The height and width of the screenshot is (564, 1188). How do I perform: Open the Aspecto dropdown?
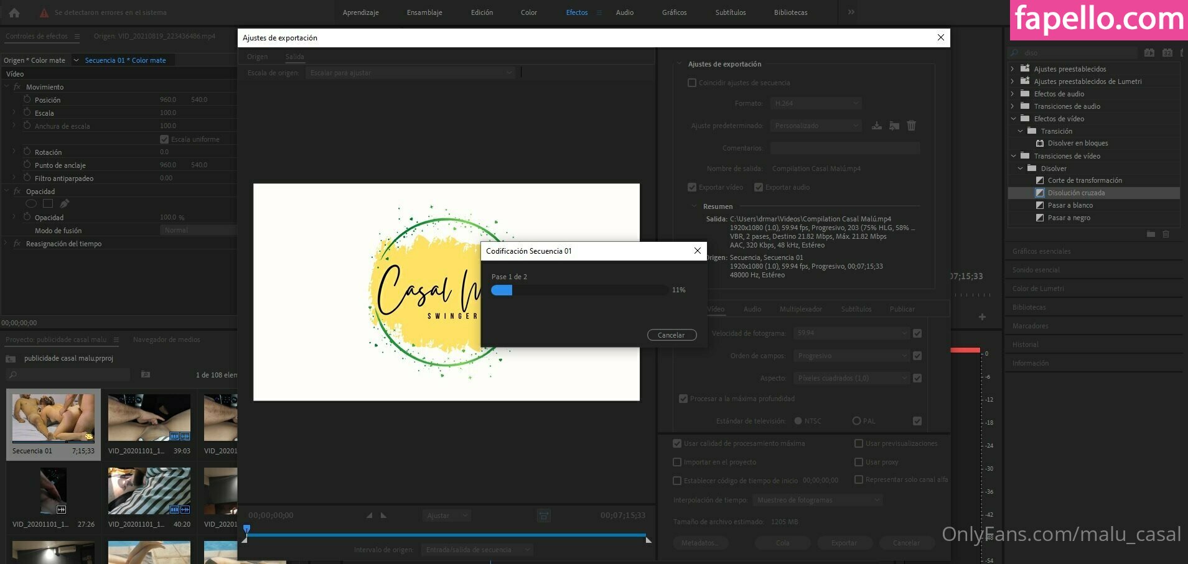(x=851, y=378)
